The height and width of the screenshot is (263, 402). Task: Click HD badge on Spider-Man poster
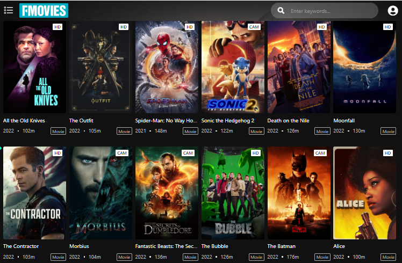[x=190, y=27]
